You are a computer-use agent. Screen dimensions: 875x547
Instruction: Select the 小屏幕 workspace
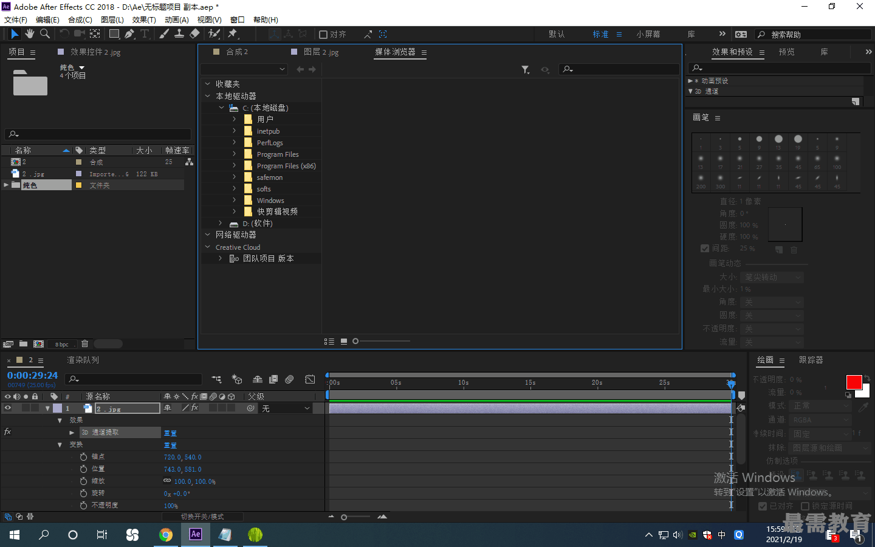(648, 34)
